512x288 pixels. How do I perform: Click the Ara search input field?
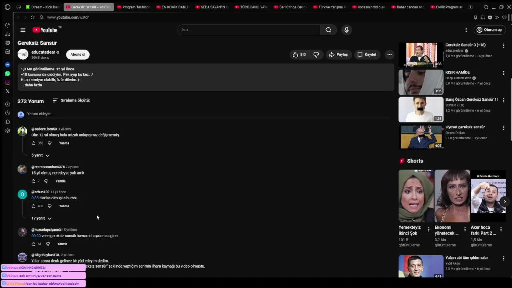(249, 30)
